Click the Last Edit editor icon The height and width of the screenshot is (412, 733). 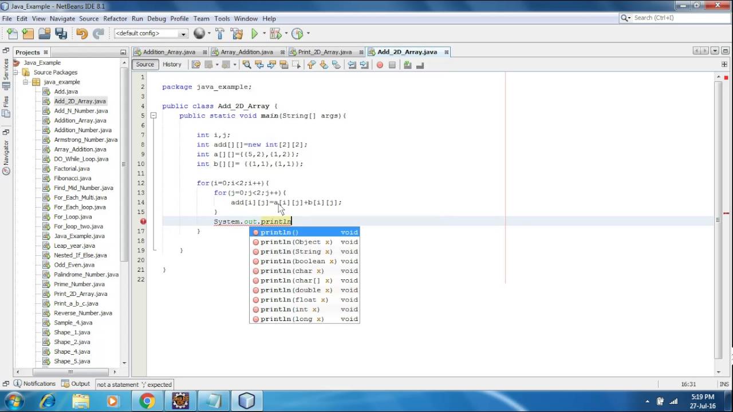coord(196,65)
